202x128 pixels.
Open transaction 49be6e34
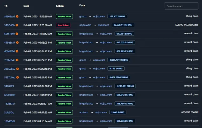point(10,43)
